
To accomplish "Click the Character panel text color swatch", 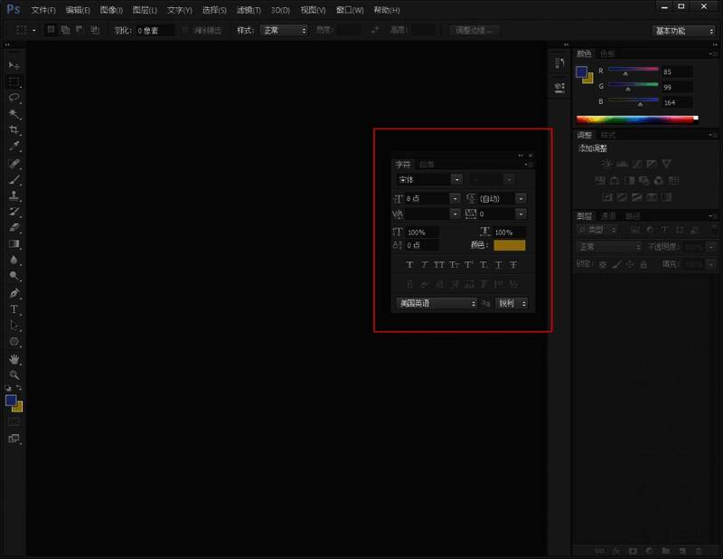I will (509, 245).
